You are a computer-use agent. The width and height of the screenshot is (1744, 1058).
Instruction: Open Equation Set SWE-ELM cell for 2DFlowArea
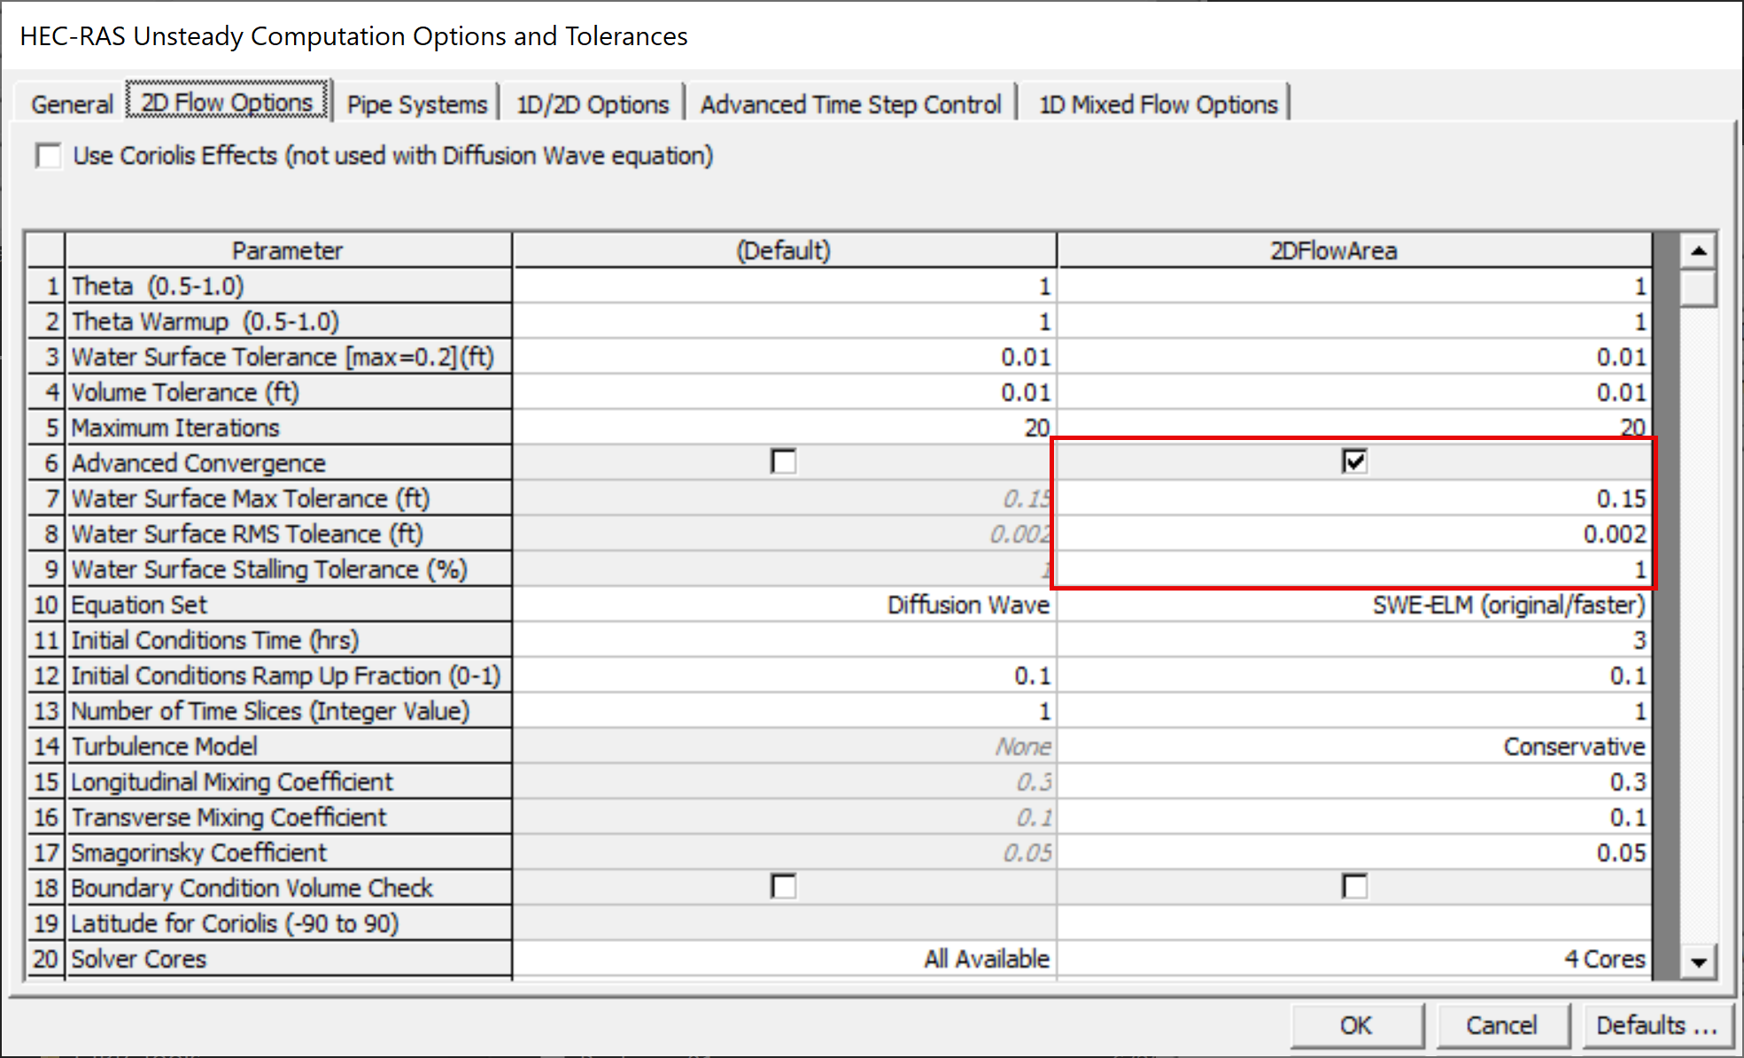click(1354, 605)
